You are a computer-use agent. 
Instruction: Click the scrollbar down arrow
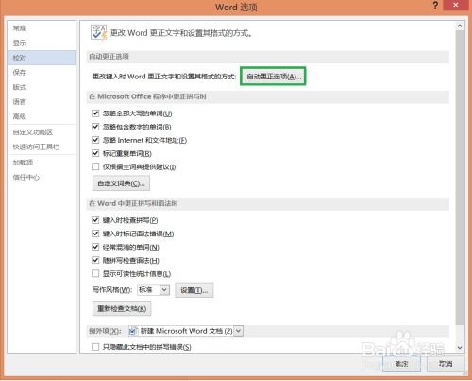(460, 348)
